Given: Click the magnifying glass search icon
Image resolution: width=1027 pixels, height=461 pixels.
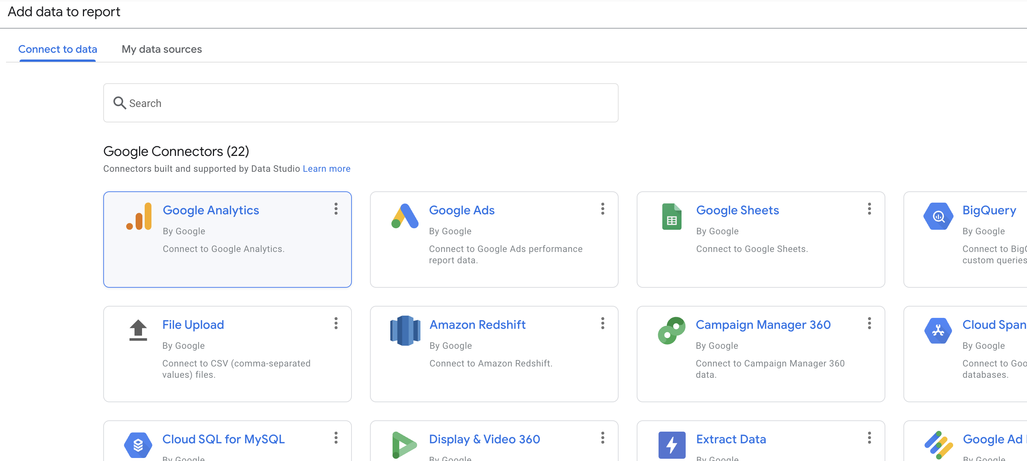Looking at the screenshot, I should point(119,103).
